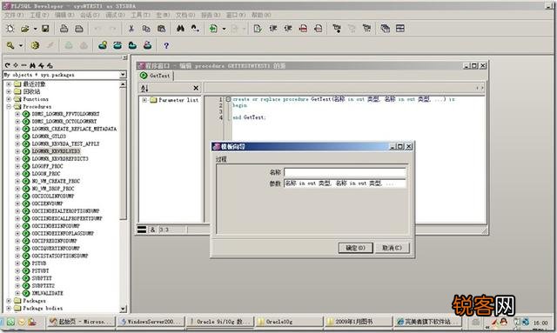
Task: Click the New document toolbar icon
Action: 10,29
